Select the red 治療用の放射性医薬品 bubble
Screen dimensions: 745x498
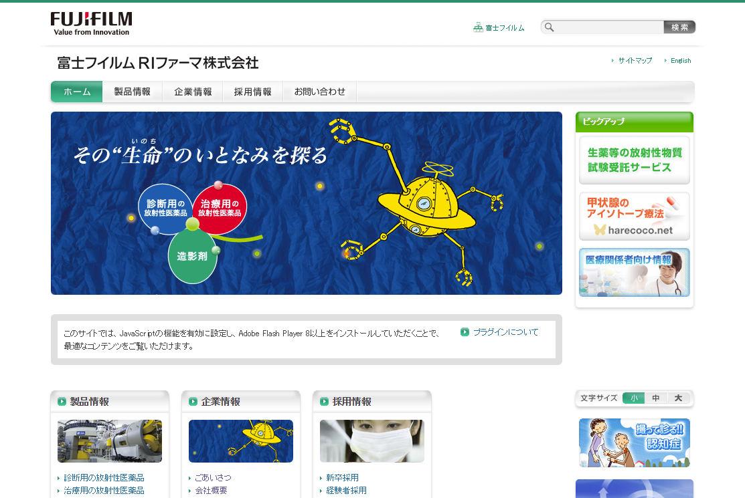coord(220,208)
